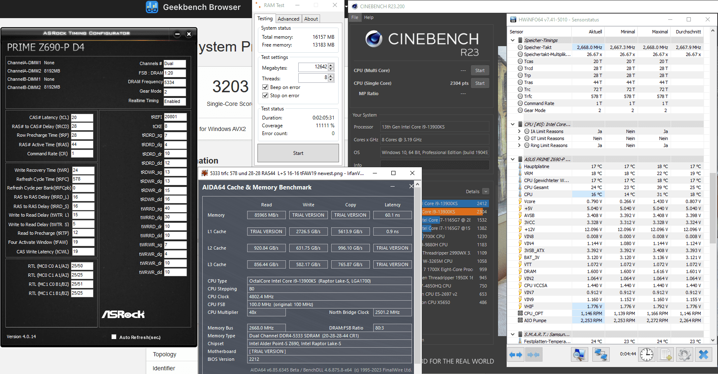Open the Advanced tab in RAM Test
This screenshot has height=374, width=718.
[288, 19]
